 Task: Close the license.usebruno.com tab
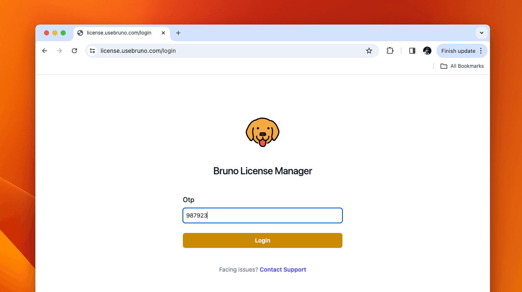(x=163, y=33)
